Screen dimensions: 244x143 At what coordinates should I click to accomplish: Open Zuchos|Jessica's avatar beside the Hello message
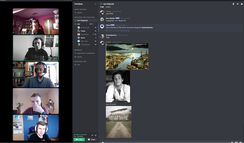click(x=102, y=36)
